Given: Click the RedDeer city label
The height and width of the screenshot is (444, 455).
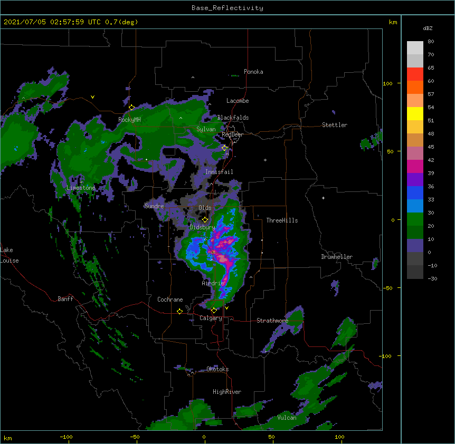Looking at the screenshot, I should coord(232,134).
